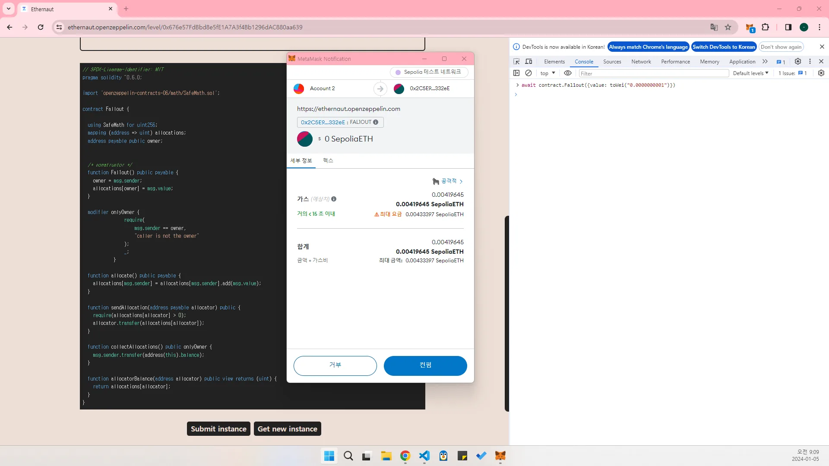Switch to the Application tab

(x=742, y=62)
